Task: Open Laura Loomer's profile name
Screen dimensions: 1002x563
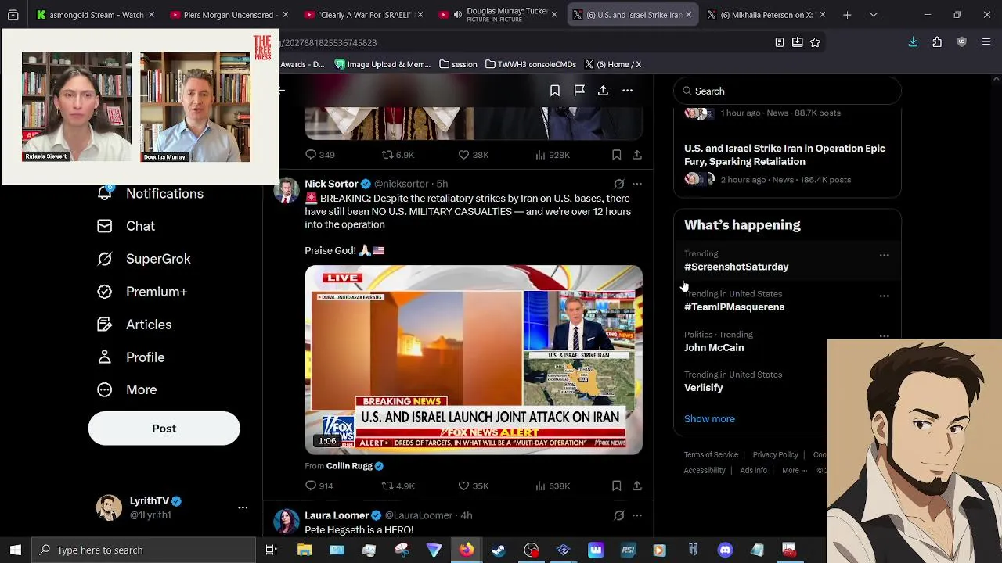Action: (337, 515)
